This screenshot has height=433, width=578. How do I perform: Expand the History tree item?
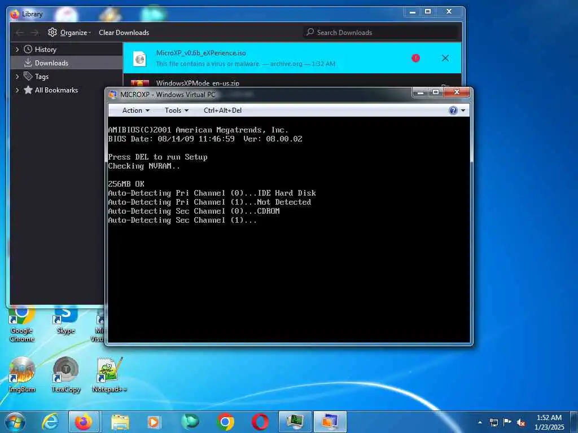pyautogui.click(x=17, y=50)
